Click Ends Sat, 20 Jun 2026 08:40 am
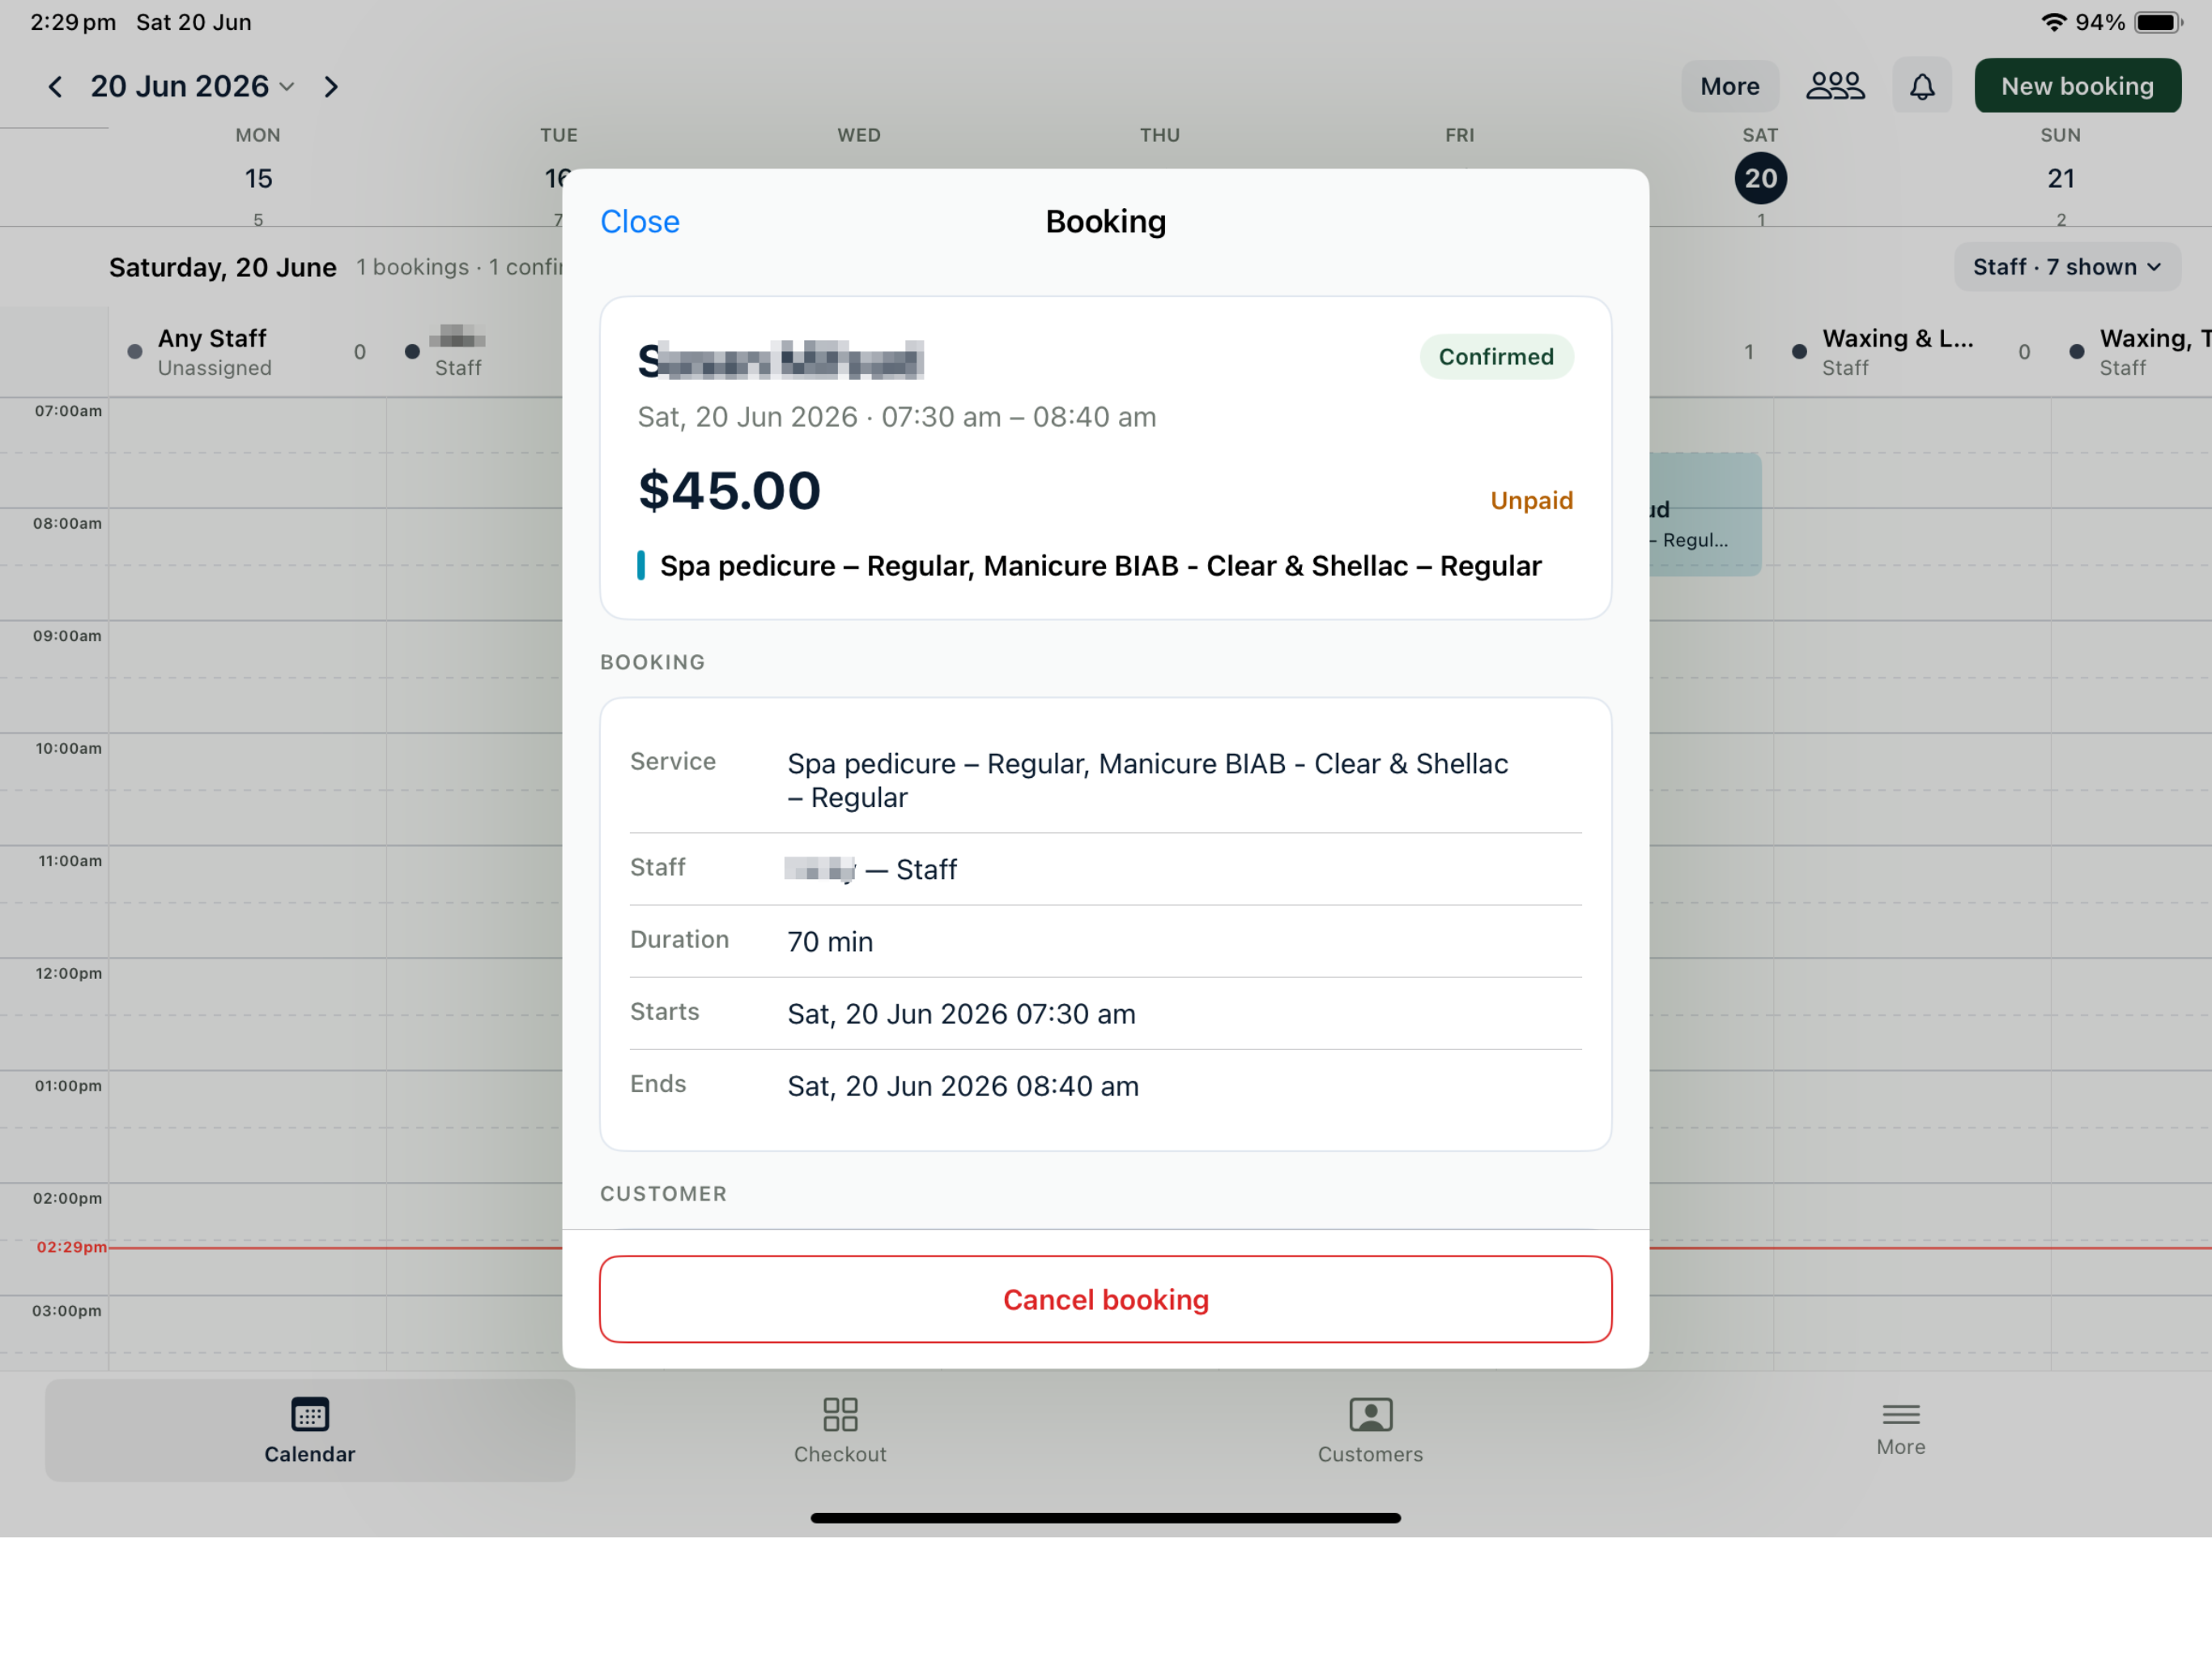 coord(1105,1085)
